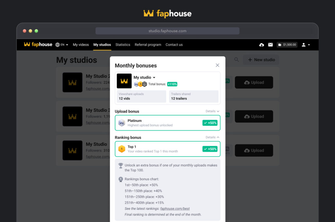Click the Platinum upload bonus badge icon

click(x=122, y=123)
